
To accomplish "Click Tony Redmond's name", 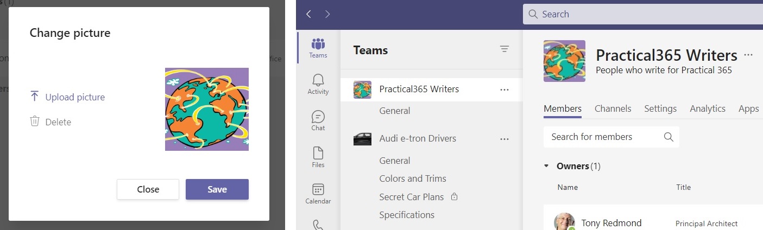I will (x=611, y=223).
